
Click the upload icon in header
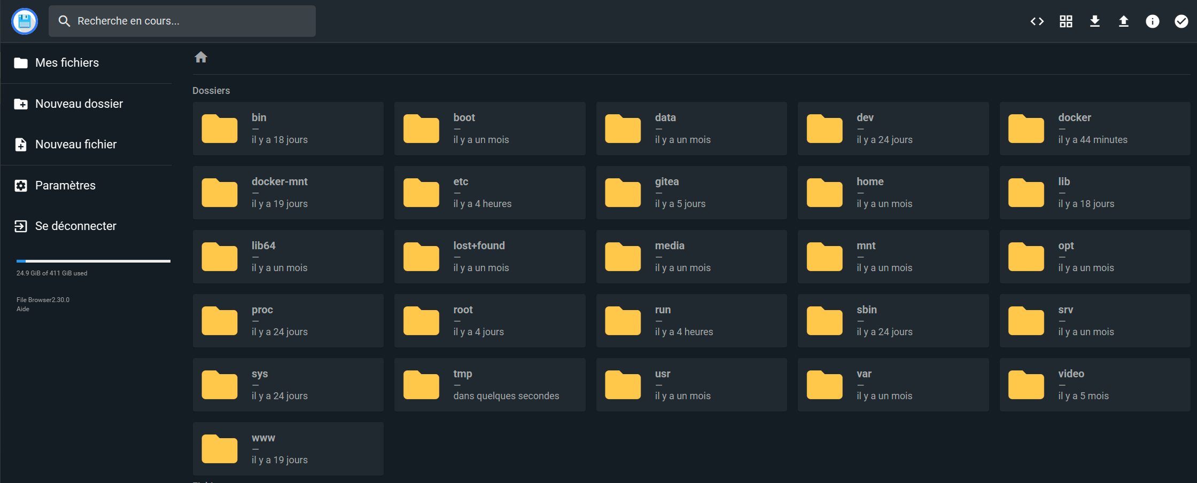tap(1123, 21)
